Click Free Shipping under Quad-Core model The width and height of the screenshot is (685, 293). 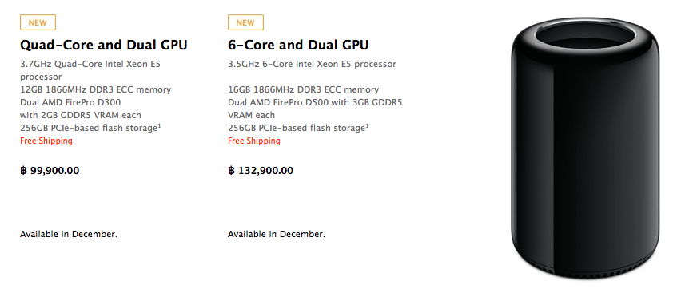coord(46,141)
